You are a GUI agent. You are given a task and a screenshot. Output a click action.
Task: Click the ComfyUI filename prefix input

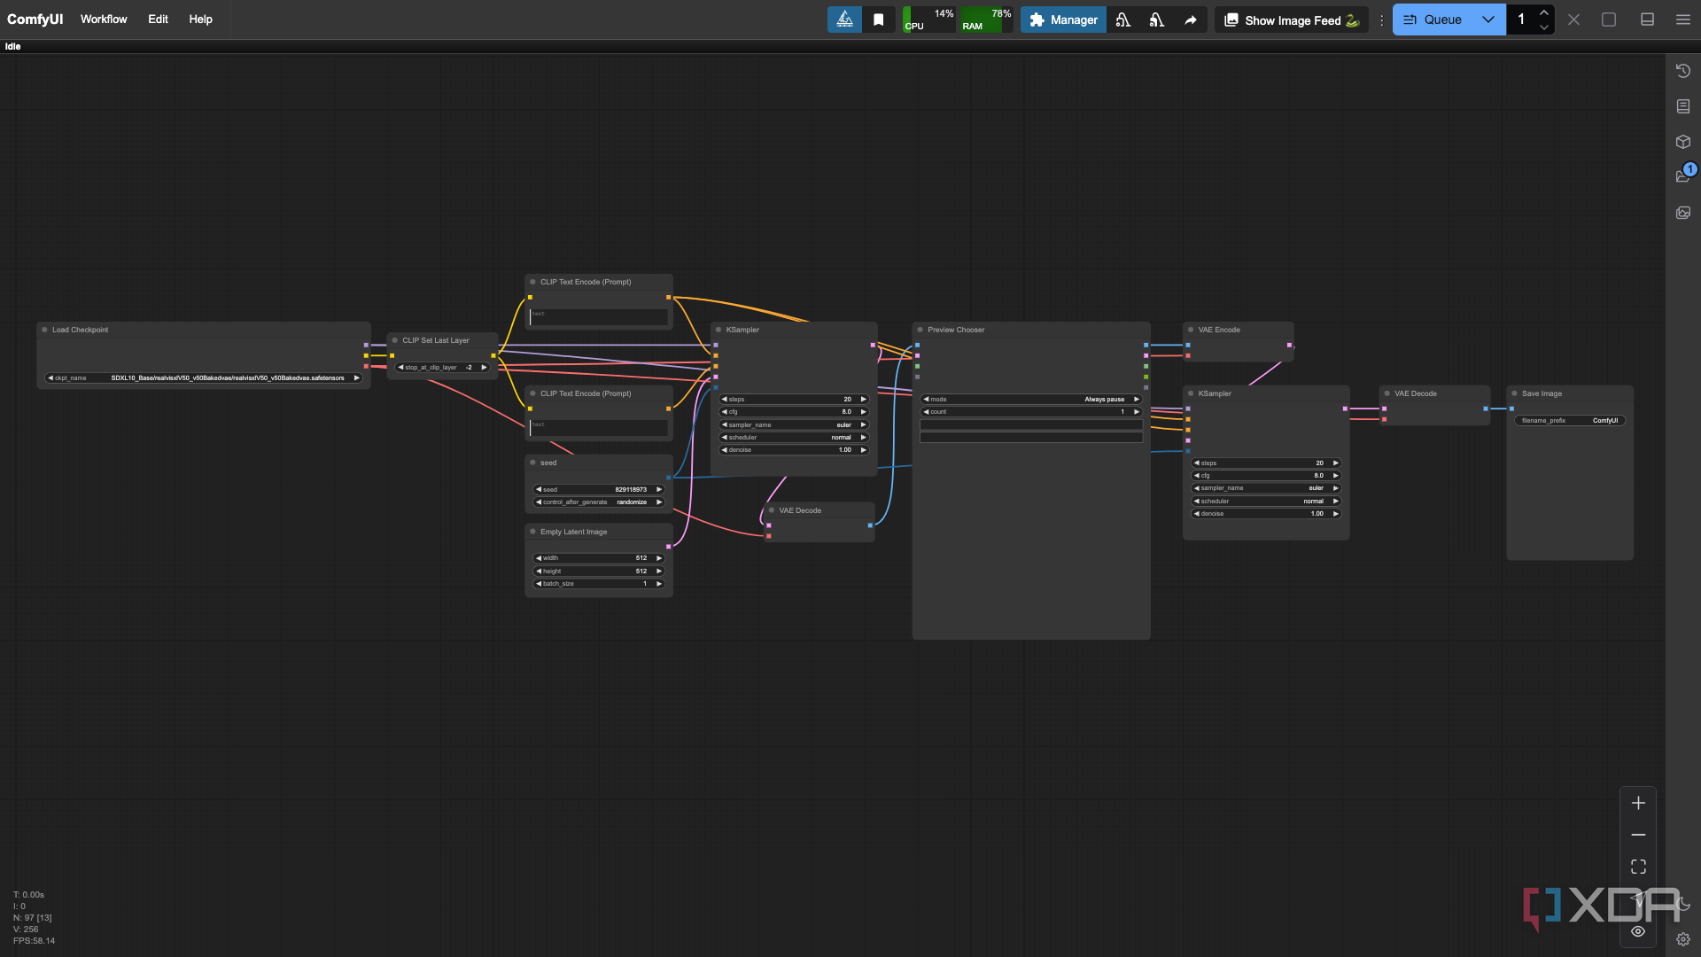point(1569,419)
